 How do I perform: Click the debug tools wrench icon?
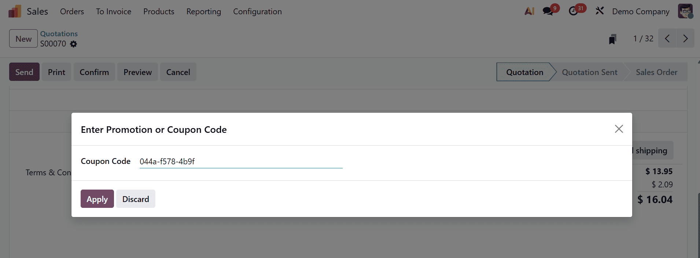(x=600, y=11)
